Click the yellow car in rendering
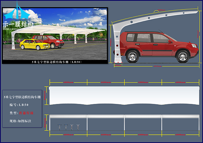Image resolution: width=203 pixels, height=143 pixels. coord(32,44)
